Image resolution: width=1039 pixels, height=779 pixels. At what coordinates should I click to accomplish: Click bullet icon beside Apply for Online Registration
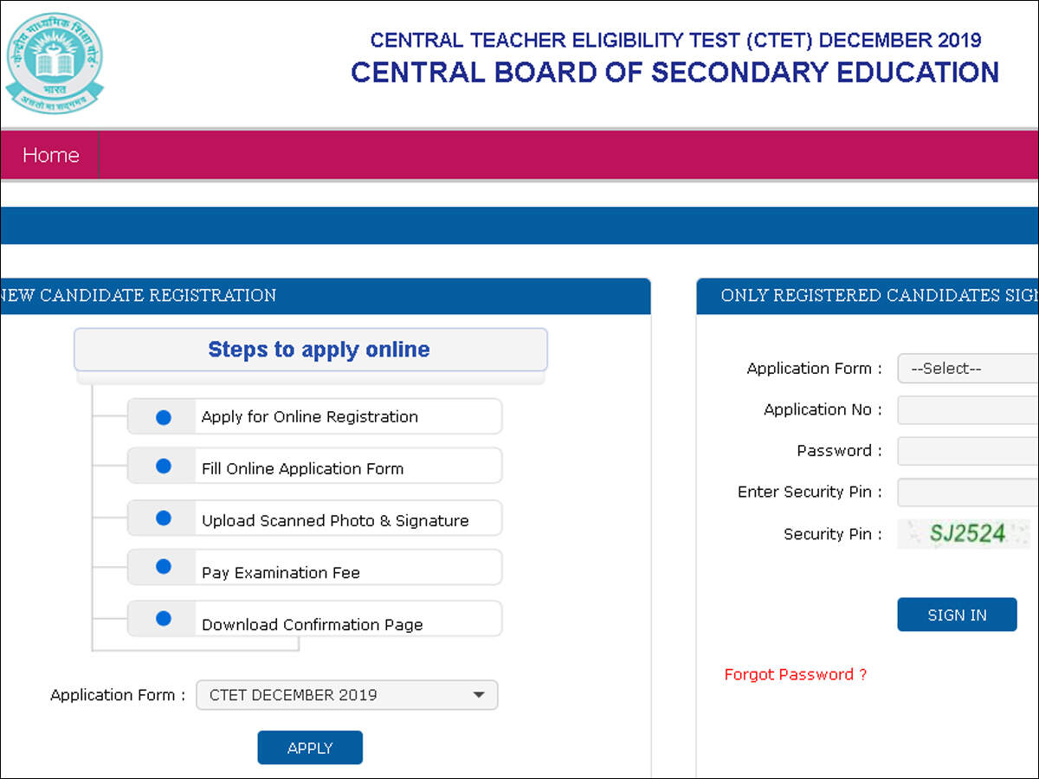(164, 417)
